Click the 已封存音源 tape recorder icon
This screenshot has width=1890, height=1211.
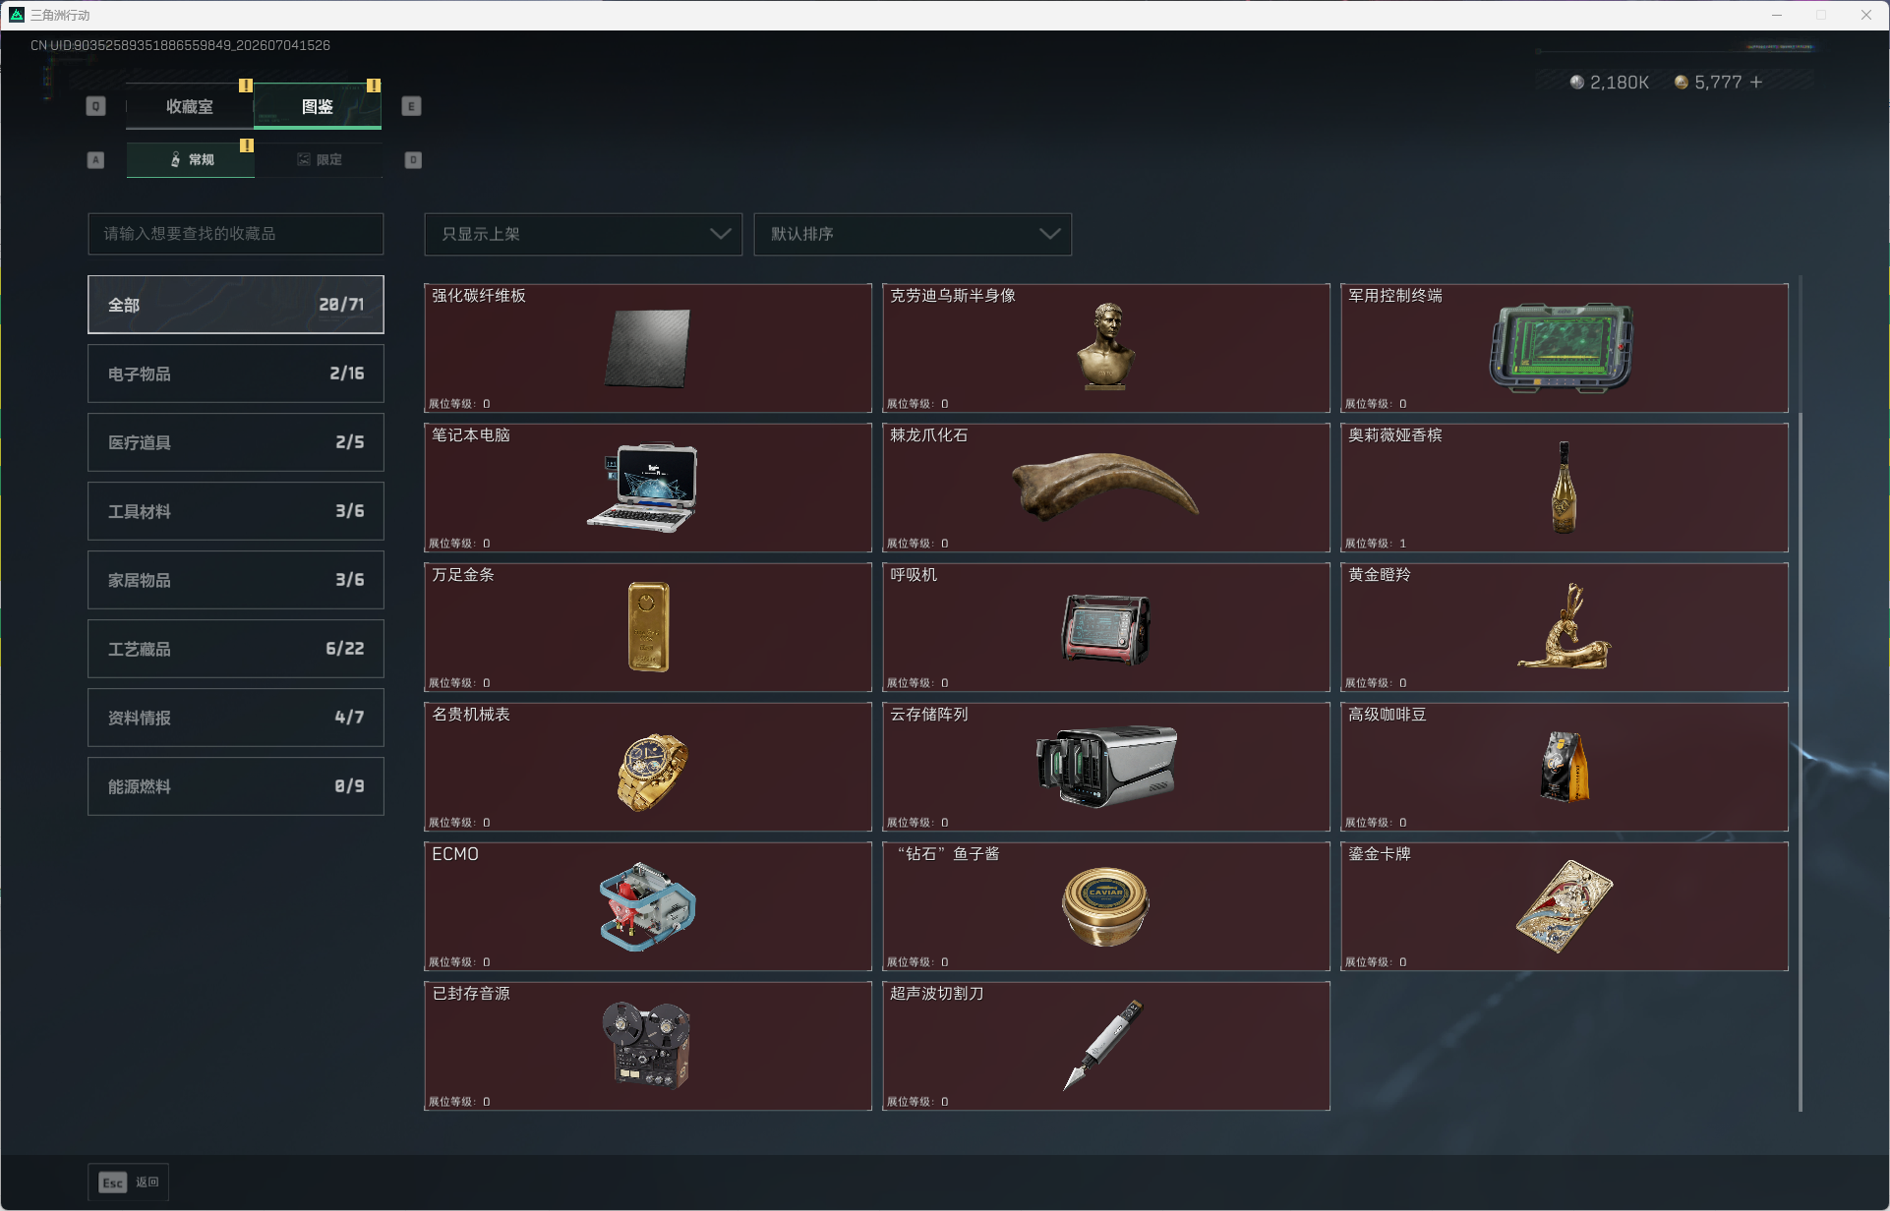[646, 1046]
